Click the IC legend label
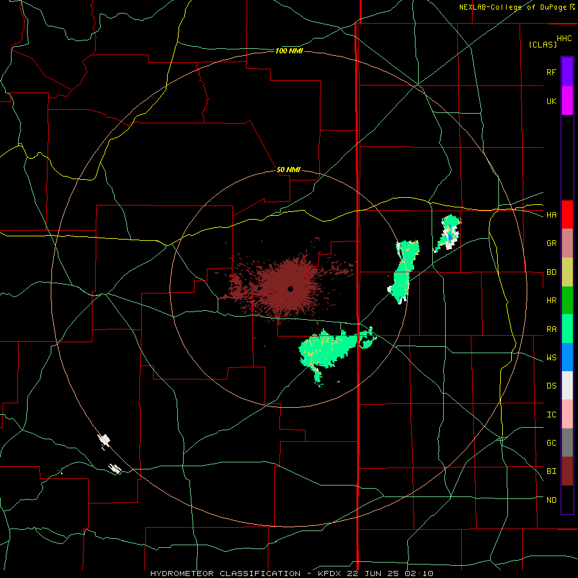Image resolution: width=578 pixels, height=578 pixels. [551, 415]
